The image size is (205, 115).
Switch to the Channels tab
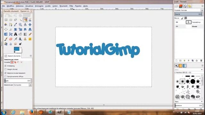[x=181, y=6]
